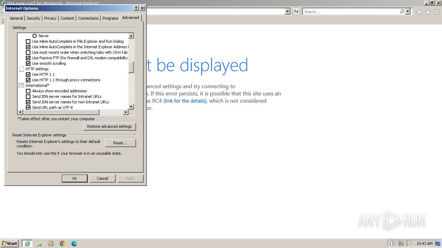This screenshot has width=442, height=248.
Task: Click Cancel in Internet Options
Action: point(102,178)
